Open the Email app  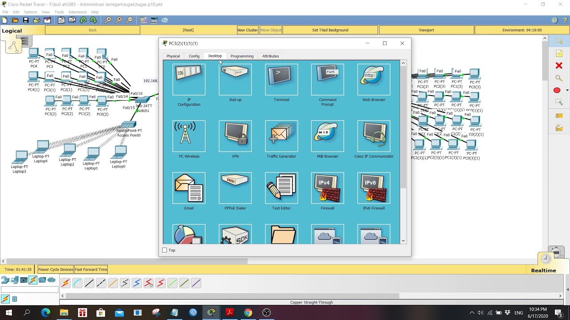click(x=189, y=188)
